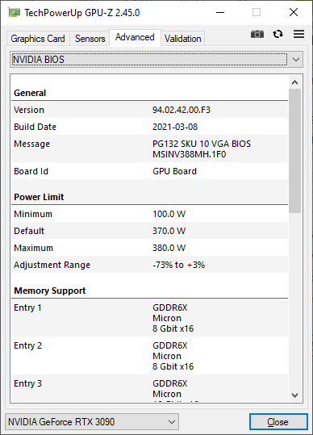Select the Advanced tab
Screen dimensions: 313x435
pos(135,37)
